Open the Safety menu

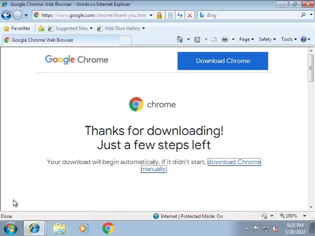point(267,39)
